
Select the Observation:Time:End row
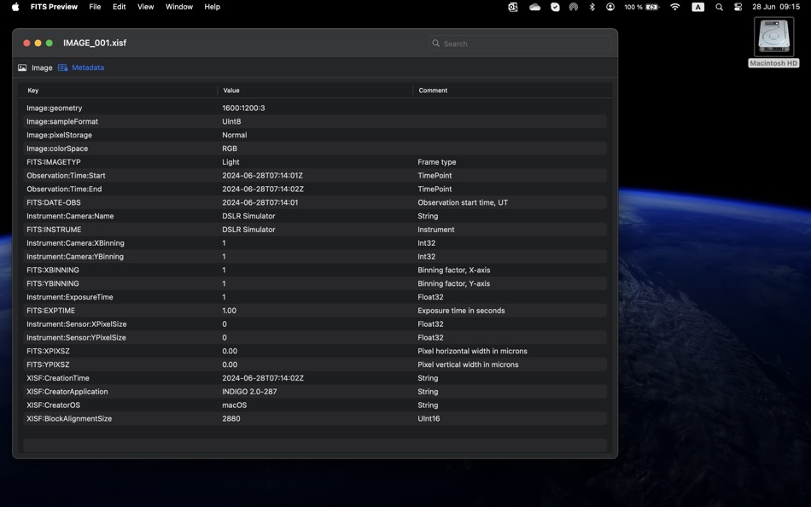click(315, 189)
